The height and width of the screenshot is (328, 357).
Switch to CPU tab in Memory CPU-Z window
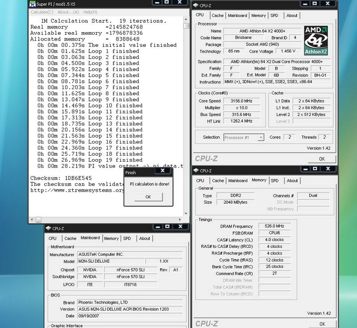(200, 180)
